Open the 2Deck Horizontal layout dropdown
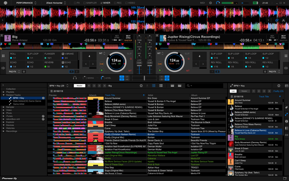 pos(56,3)
